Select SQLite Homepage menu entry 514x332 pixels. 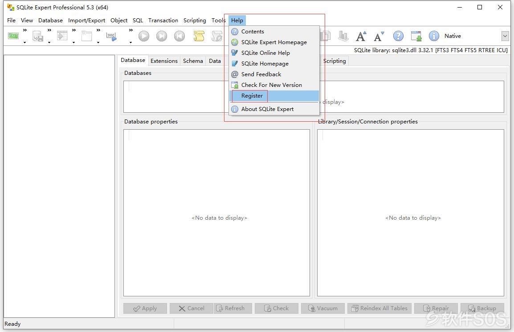(274, 64)
